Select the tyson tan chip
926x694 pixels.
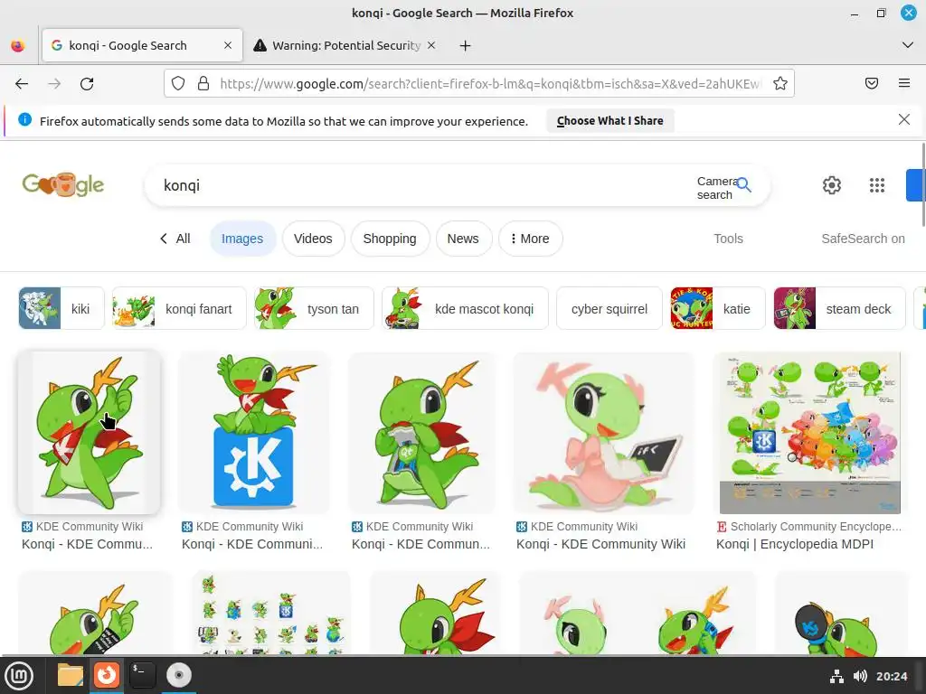click(314, 308)
